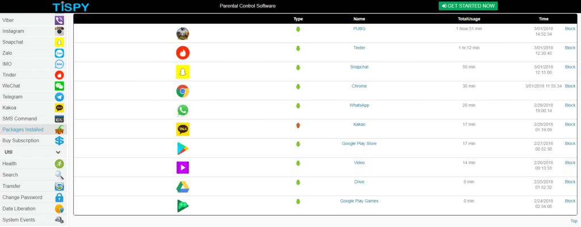Block the Snapchat app
This screenshot has height=227, width=581.
tap(570, 67)
